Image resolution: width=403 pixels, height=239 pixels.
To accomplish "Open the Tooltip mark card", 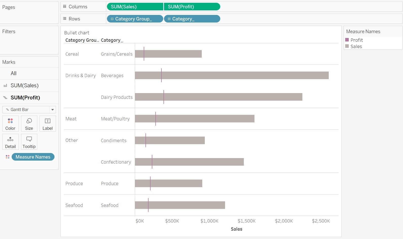I will 29,142.
